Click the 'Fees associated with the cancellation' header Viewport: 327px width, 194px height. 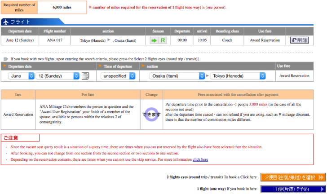[238, 94]
